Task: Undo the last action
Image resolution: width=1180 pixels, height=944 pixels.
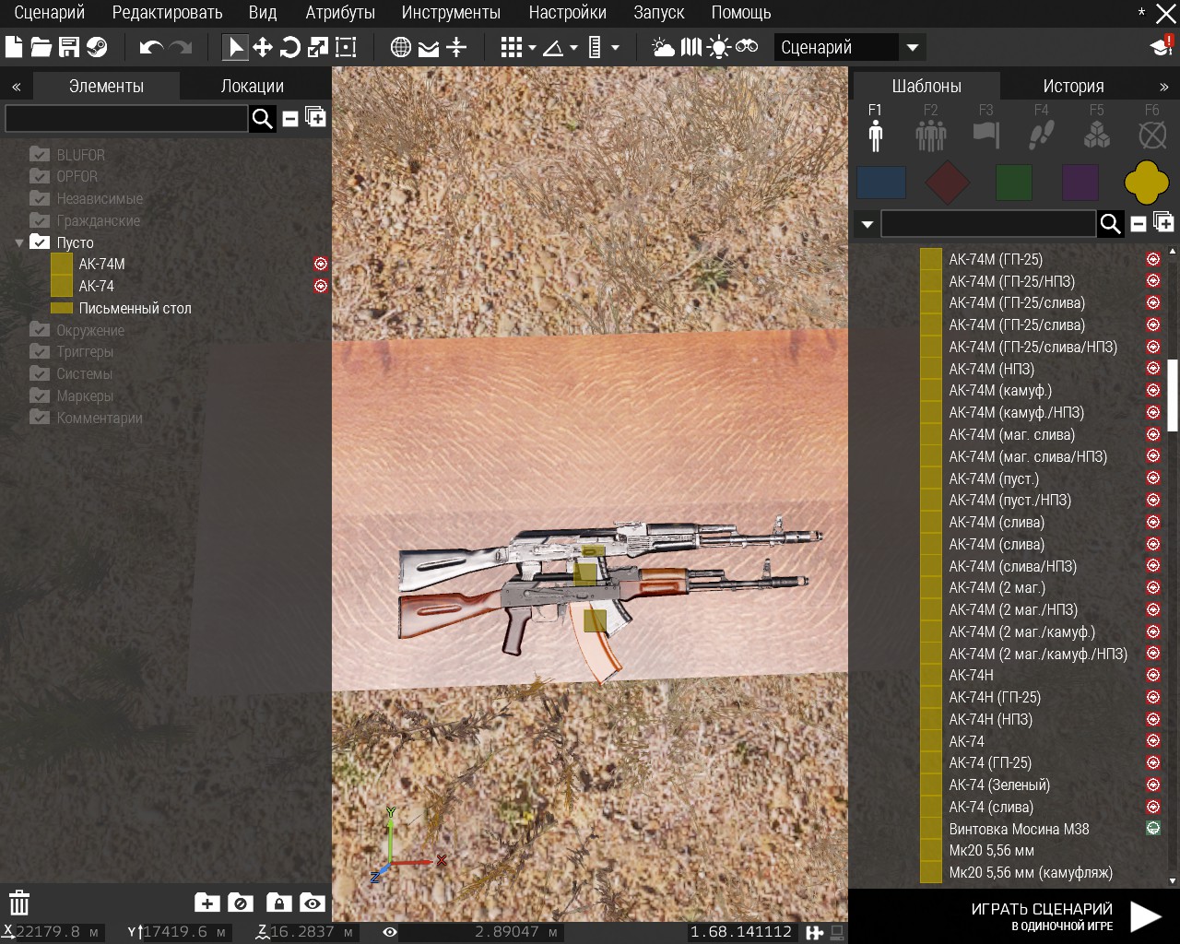Action: [151, 47]
